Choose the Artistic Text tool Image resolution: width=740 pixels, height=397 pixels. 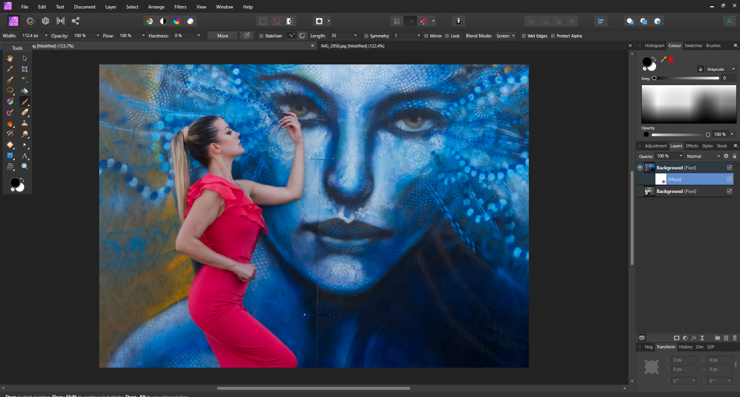[25, 156]
